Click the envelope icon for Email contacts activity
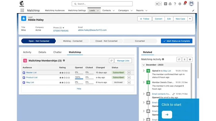Screen dimensions: 216x121 coord(148,94)
